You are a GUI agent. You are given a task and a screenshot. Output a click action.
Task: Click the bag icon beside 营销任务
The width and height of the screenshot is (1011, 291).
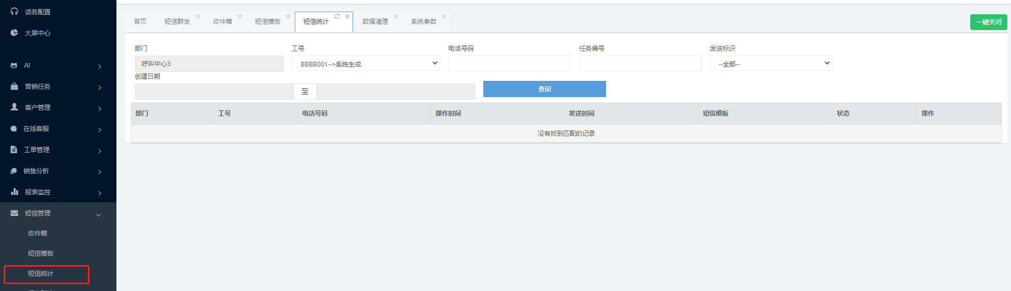[14, 86]
